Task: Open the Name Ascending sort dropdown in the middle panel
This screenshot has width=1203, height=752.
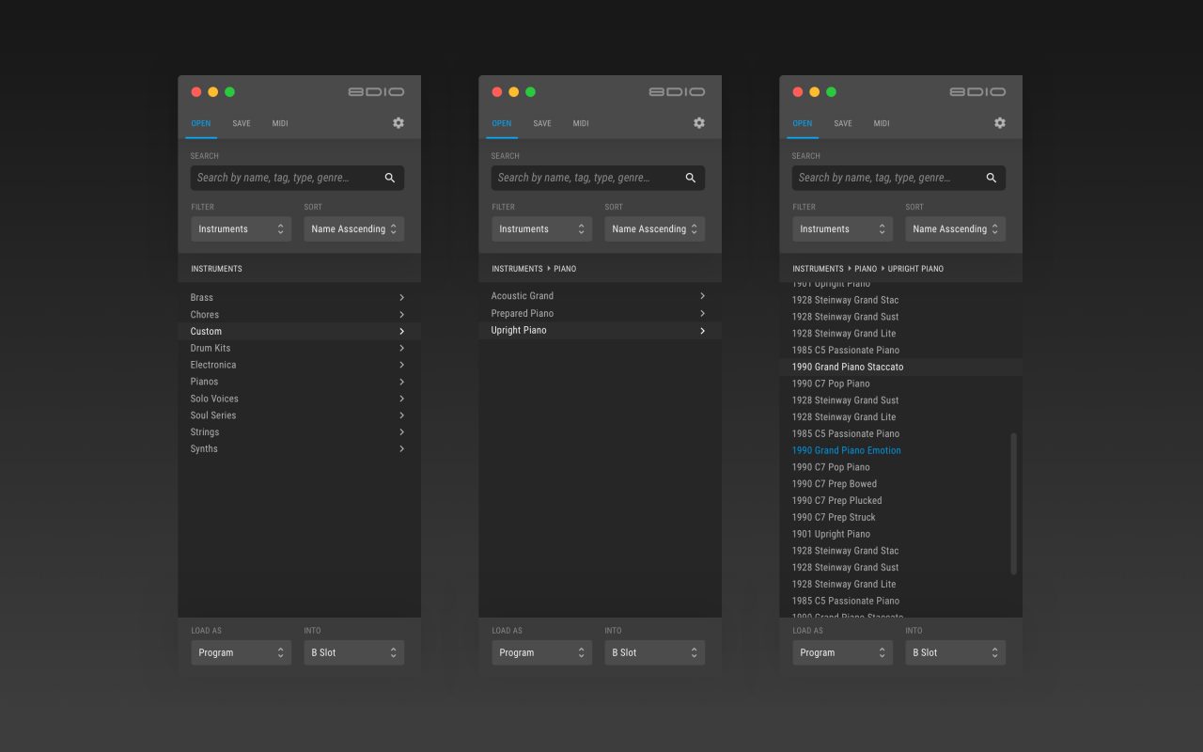Action: click(x=654, y=229)
